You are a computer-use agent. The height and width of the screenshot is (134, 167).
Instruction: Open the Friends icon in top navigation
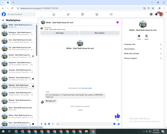point(68,14)
